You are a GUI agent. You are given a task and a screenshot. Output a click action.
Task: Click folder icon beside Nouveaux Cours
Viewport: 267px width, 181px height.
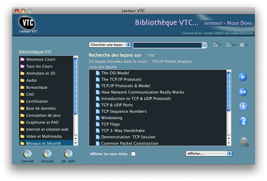coord(22,59)
